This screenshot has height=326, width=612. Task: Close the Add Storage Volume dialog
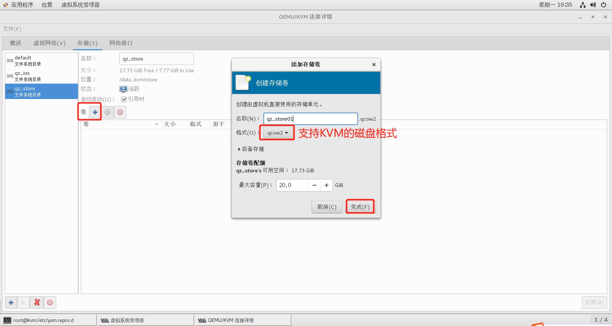point(374,65)
